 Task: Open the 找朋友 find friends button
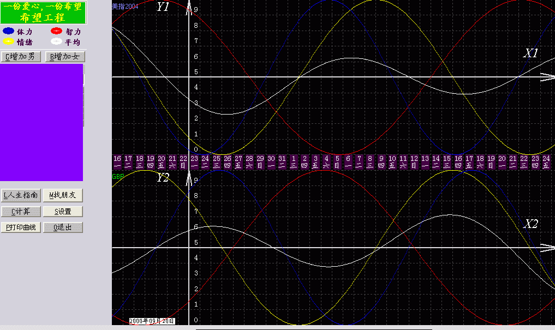pos(63,195)
